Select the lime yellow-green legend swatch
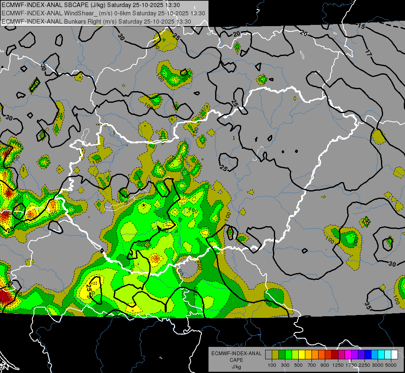The height and width of the screenshot is (373, 405). pyautogui.click(x=295, y=355)
